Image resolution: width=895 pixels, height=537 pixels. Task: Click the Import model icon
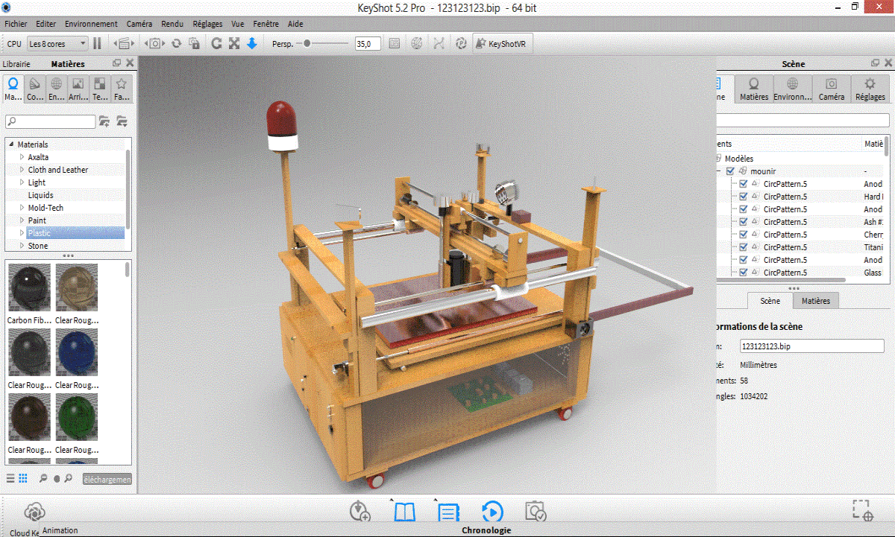pos(359,512)
